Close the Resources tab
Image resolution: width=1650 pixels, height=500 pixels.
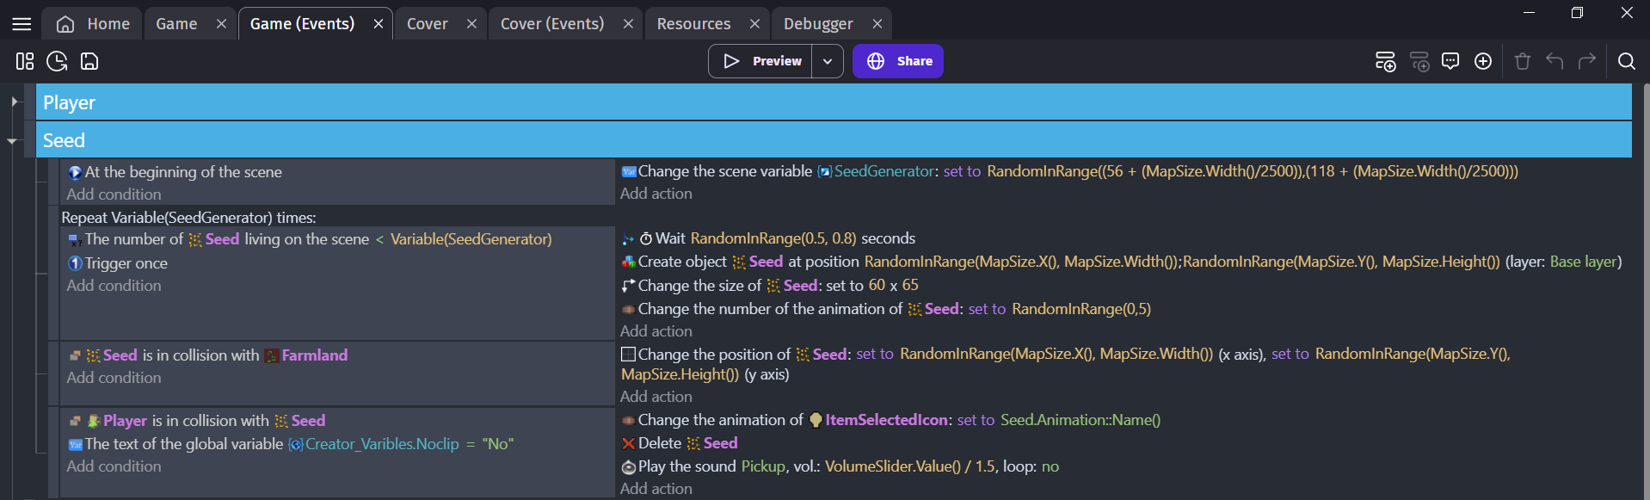click(754, 24)
